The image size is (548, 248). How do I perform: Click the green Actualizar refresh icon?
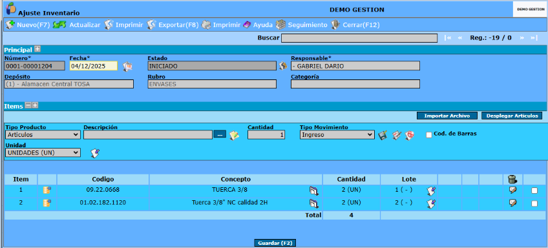59,25
